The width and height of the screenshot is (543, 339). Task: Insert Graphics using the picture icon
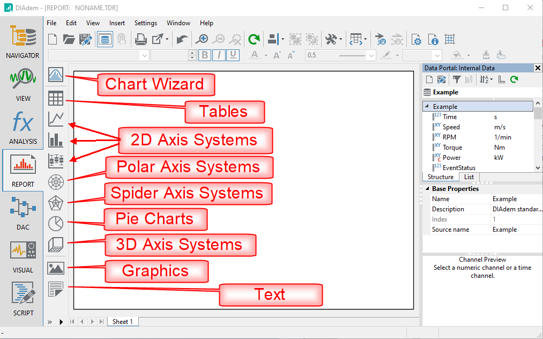56,268
